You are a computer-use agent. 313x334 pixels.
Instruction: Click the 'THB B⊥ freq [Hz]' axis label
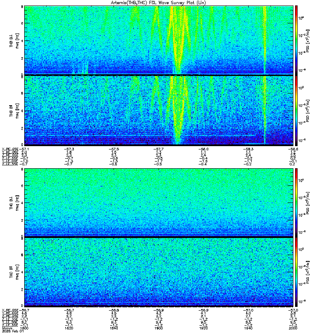pyautogui.click(x=14, y=40)
